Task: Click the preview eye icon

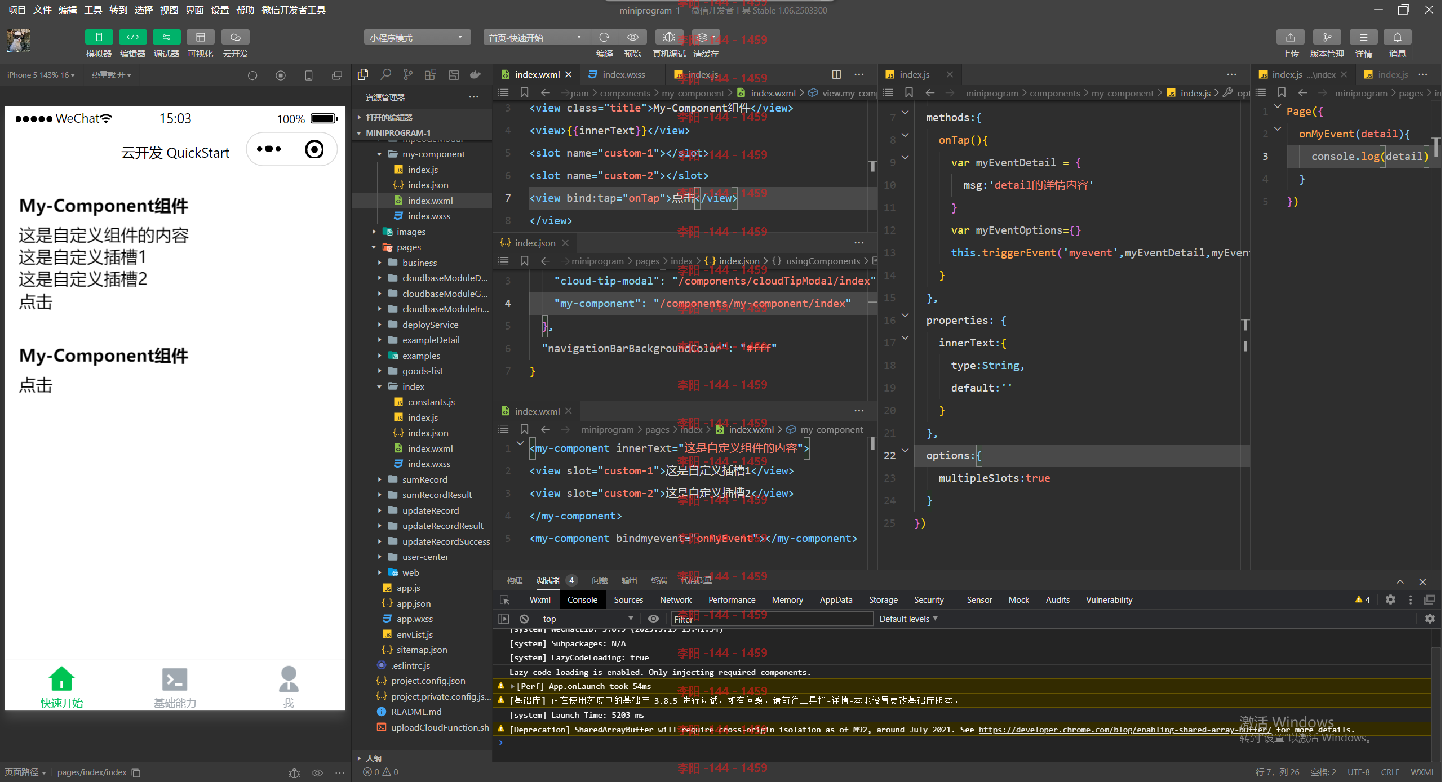Action: [632, 37]
